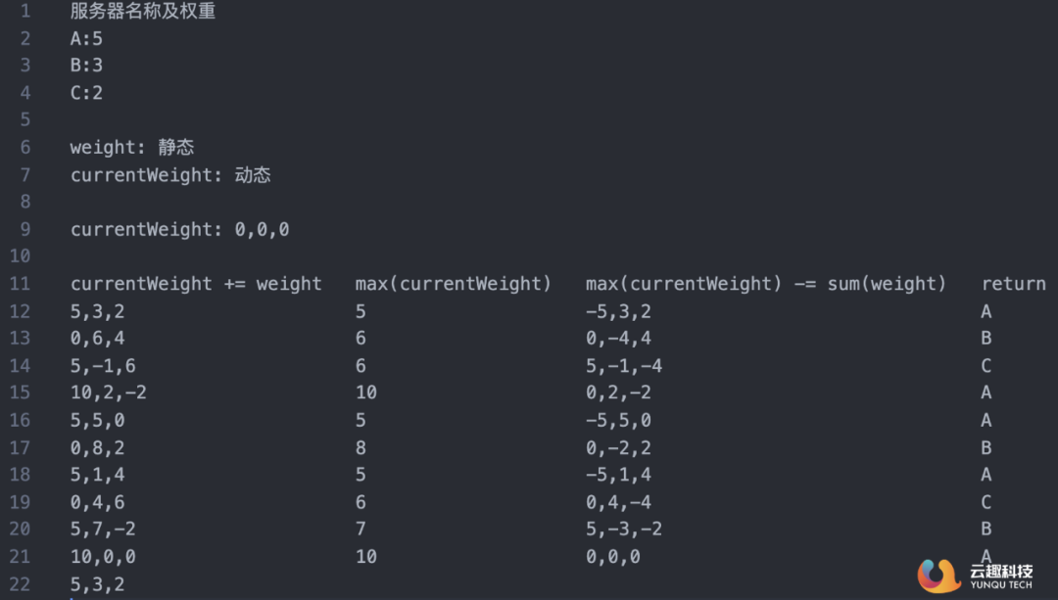Click the B:3 text on line 3
The height and width of the screenshot is (600, 1058).
[86, 66]
